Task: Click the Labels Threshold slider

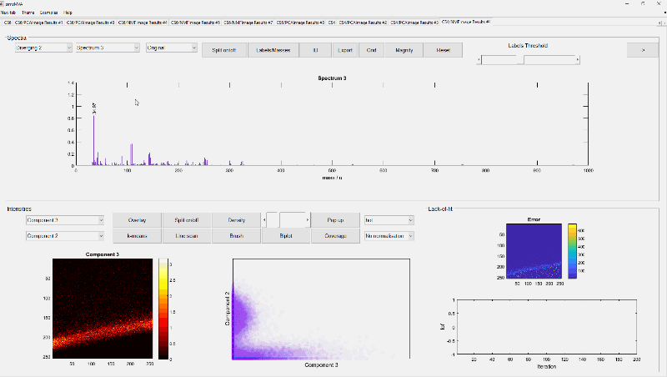Action: (529, 60)
